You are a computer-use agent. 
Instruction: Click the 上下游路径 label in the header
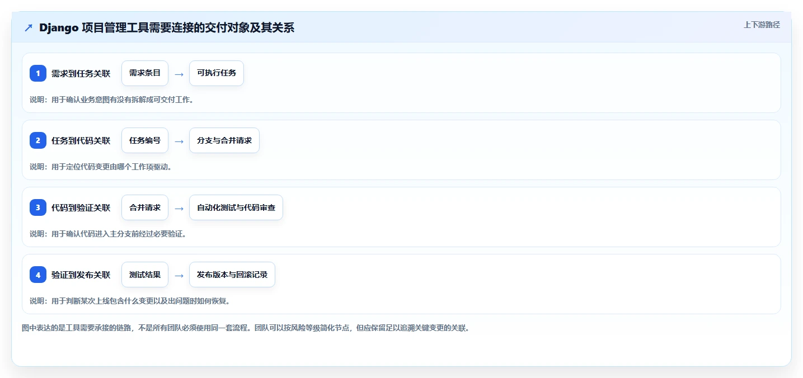[x=762, y=25]
